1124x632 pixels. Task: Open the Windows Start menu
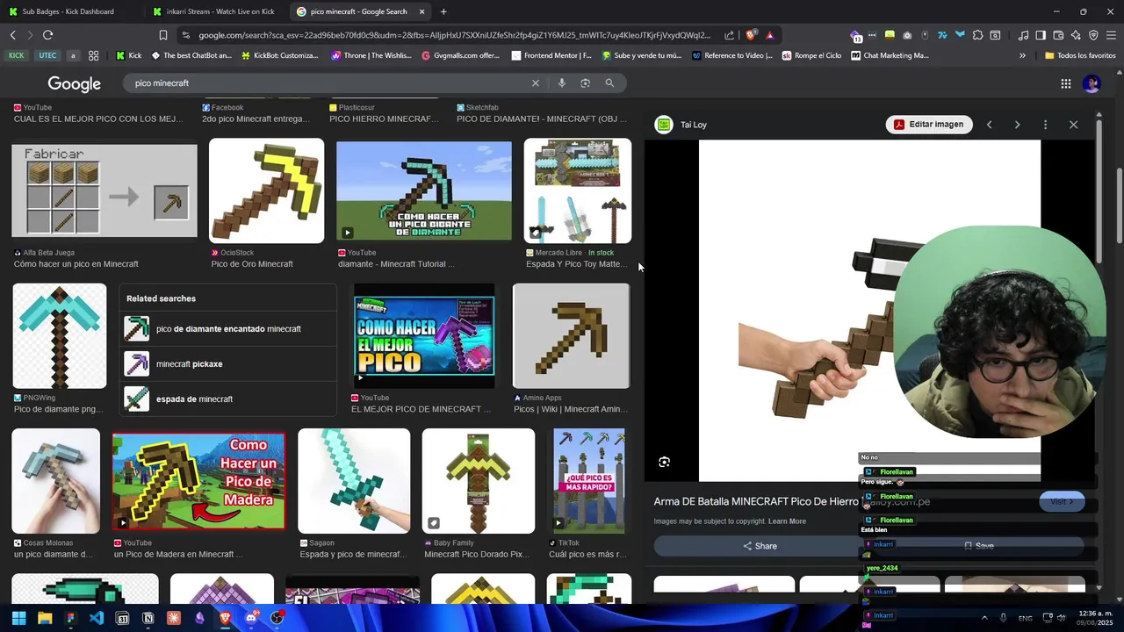18,618
